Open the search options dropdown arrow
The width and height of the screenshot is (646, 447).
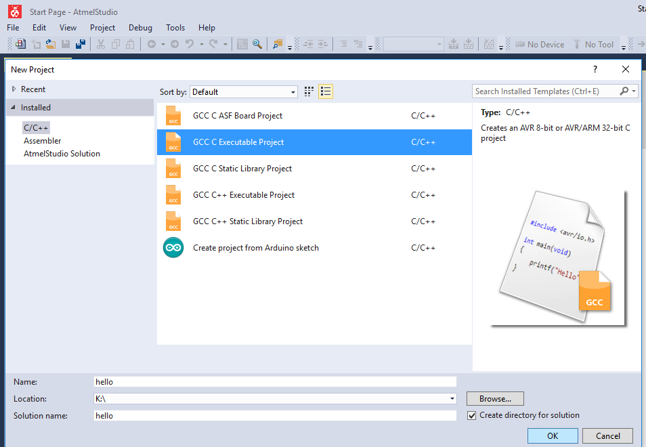pos(634,91)
